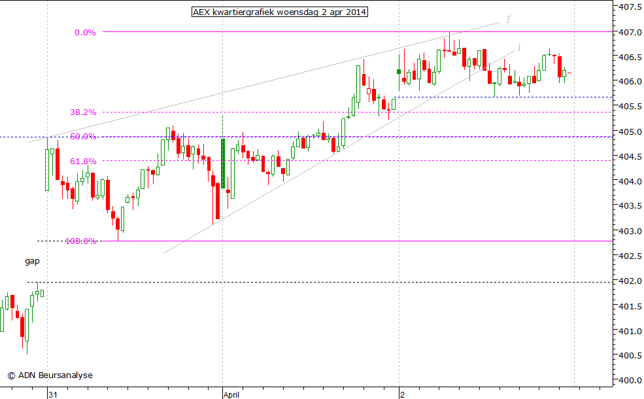Click the 404.0 price axis label
The height and width of the screenshot is (399, 644).
tap(630, 181)
